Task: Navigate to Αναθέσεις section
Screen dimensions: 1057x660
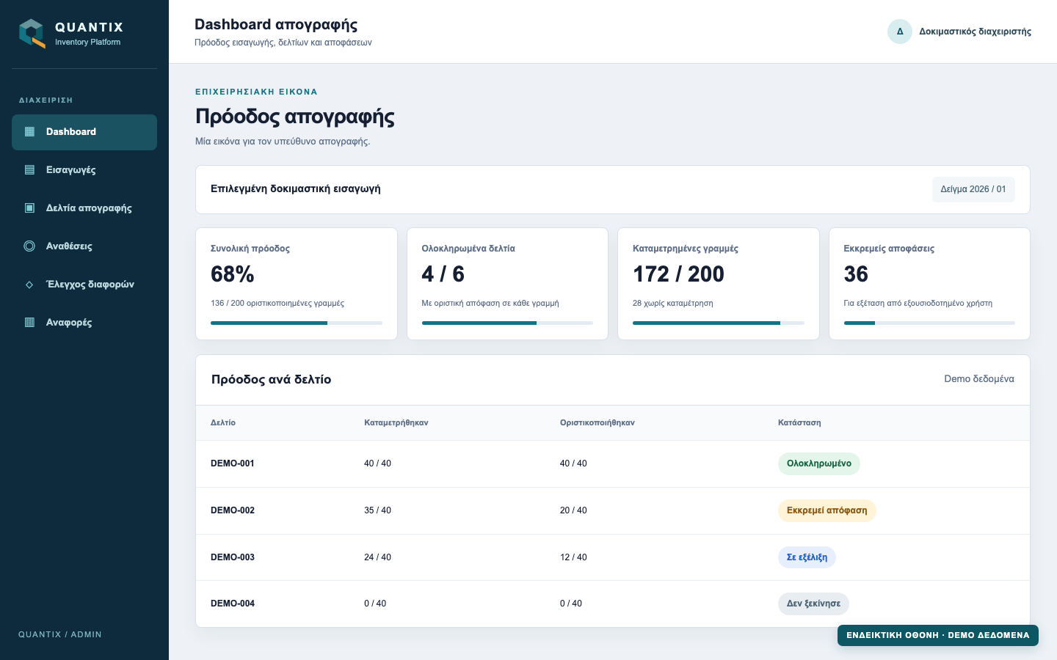Action: coord(84,246)
